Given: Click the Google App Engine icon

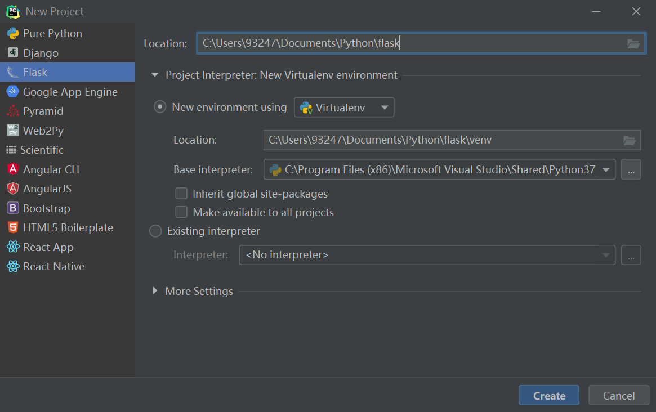Looking at the screenshot, I should (12, 92).
